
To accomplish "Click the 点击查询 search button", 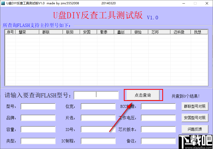I will 143,95.
